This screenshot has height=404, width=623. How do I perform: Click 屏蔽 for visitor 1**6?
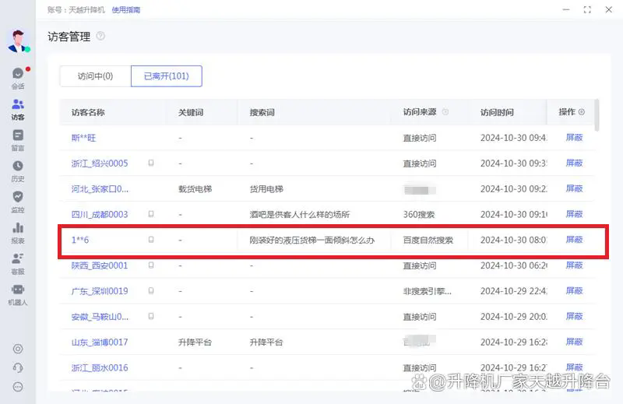[x=574, y=240]
